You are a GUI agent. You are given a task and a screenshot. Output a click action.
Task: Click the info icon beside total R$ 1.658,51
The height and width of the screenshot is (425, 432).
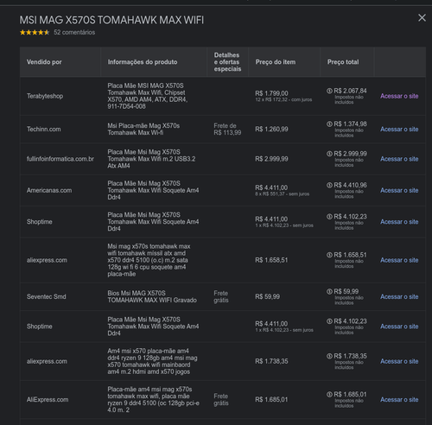coord(329,255)
